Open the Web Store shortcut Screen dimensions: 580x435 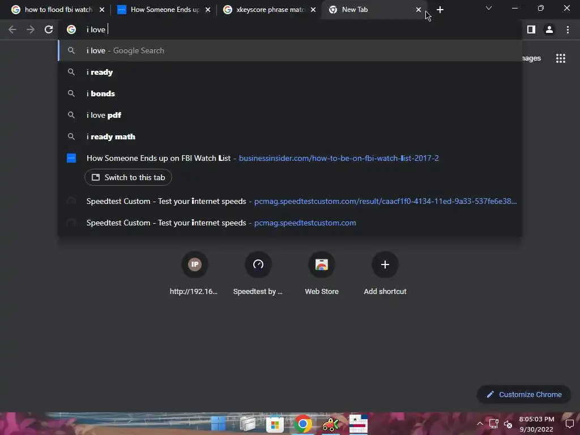coord(322,274)
